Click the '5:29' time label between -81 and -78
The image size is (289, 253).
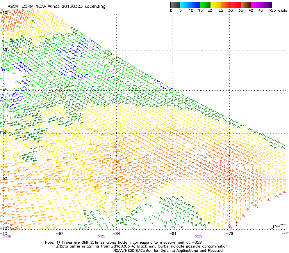pos(198,236)
